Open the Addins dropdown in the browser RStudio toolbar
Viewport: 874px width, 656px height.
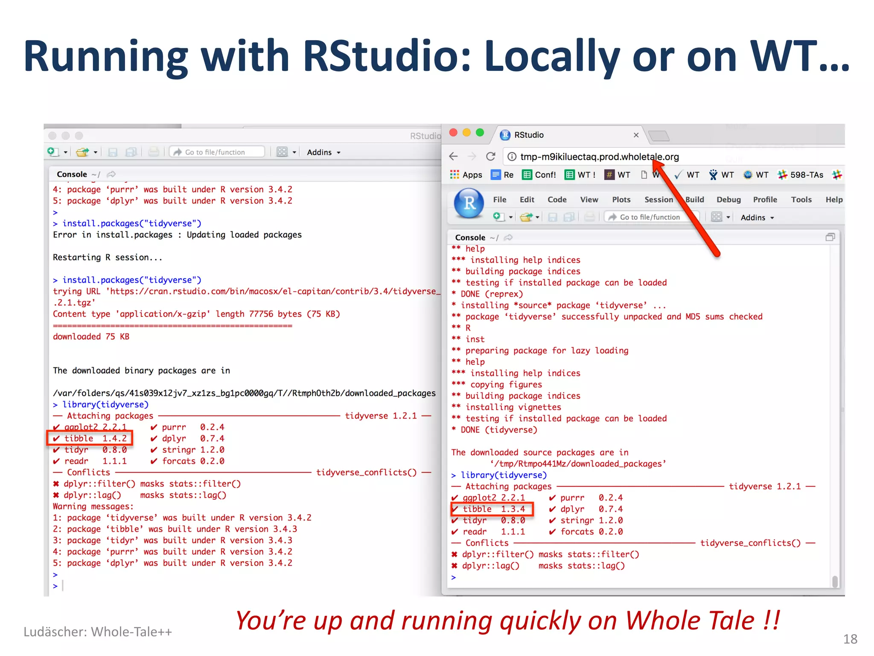[x=757, y=217]
